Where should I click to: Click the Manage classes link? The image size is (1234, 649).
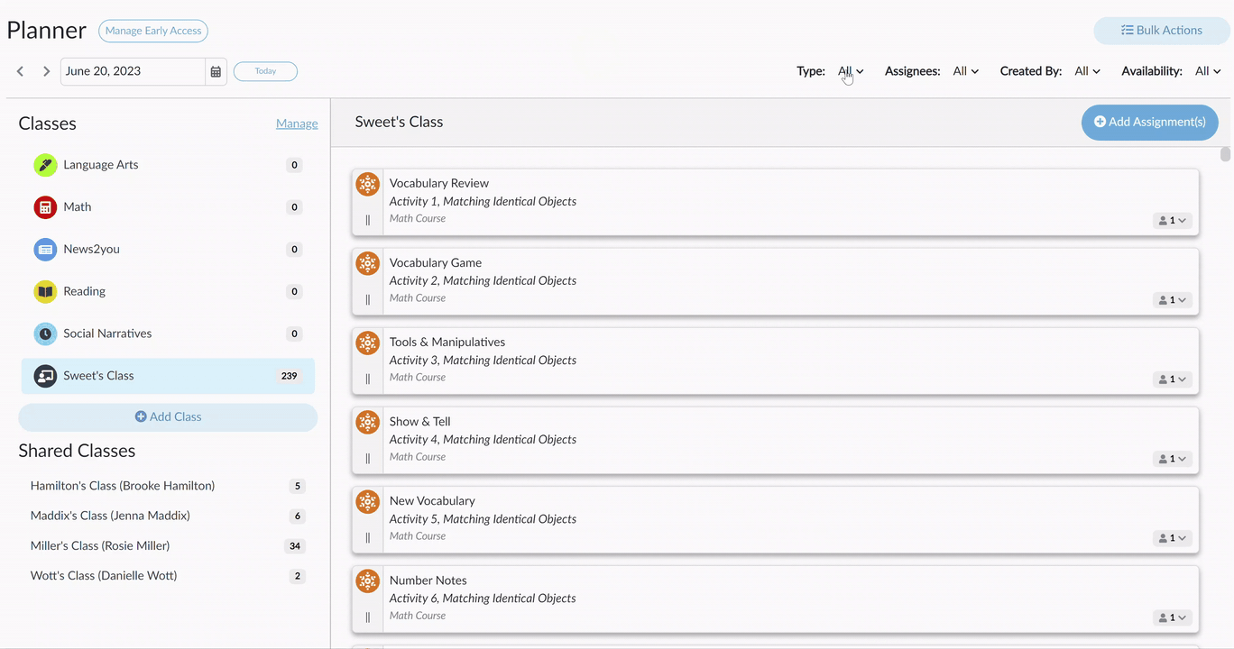coord(297,123)
